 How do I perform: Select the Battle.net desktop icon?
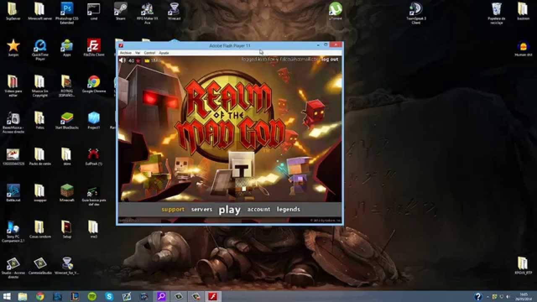pyautogui.click(x=13, y=193)
